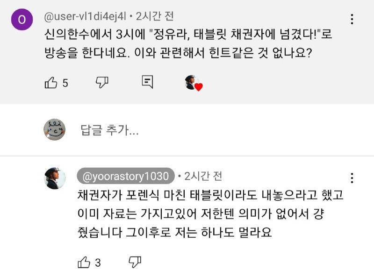The image size is (374, 277).
Task: Click the purple O profile avatar
Action: click(x=22, y=19)
